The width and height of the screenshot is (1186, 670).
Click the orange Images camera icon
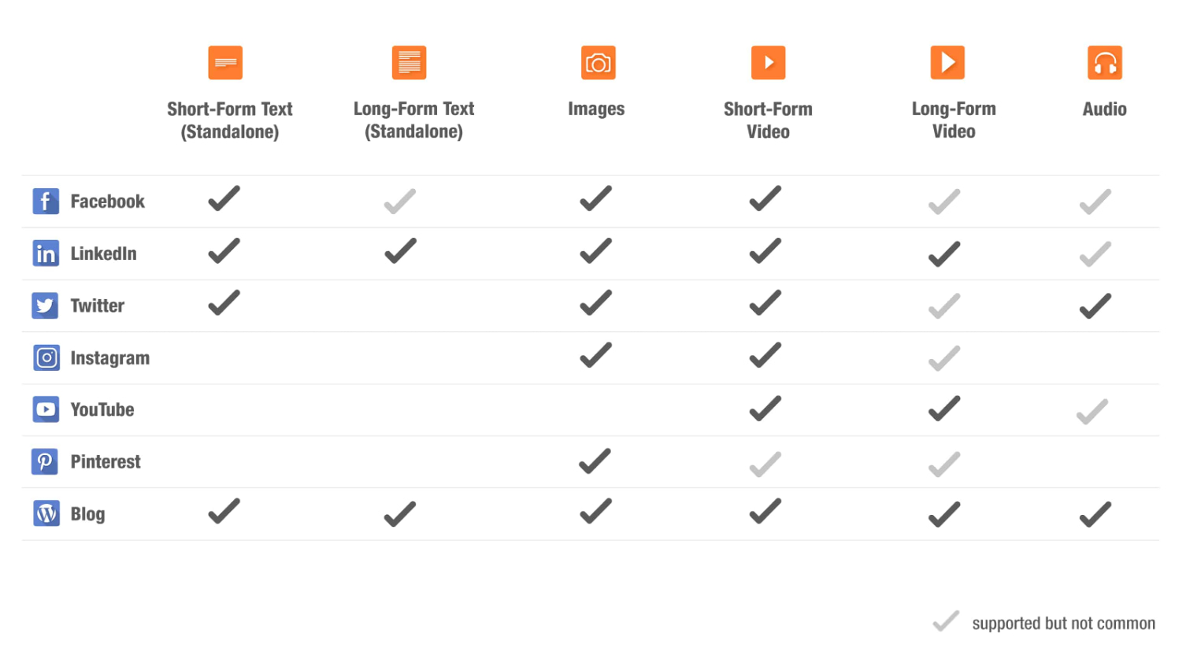click(x=598, y=63)
